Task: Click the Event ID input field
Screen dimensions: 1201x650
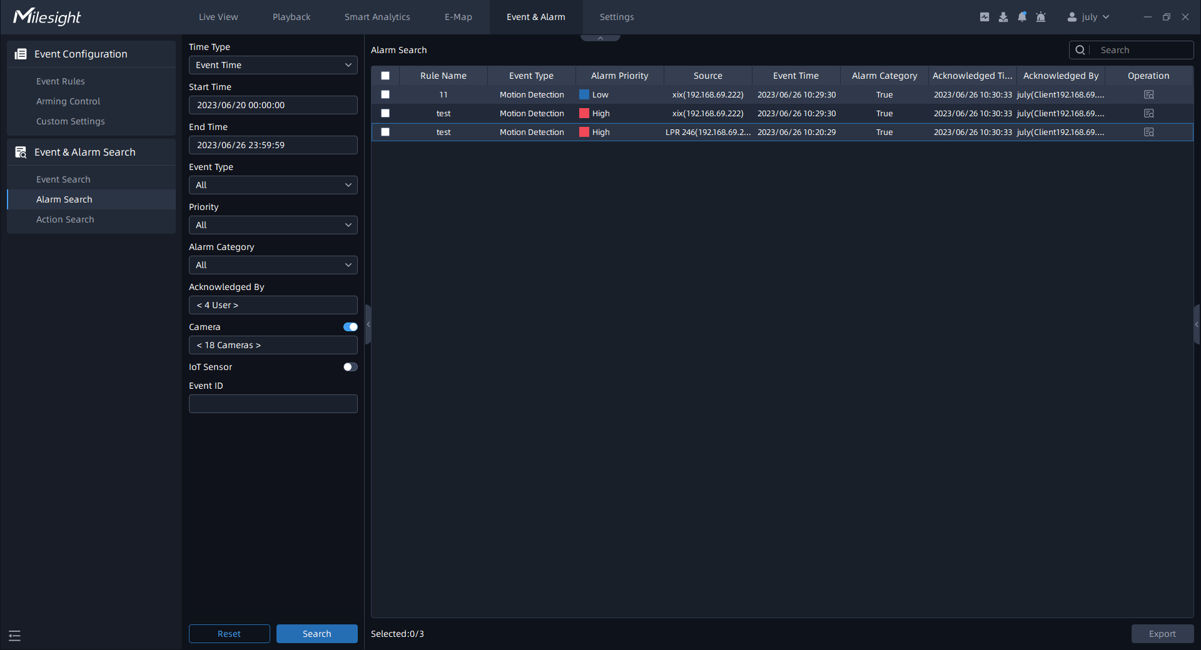Action: coord(273,404)
